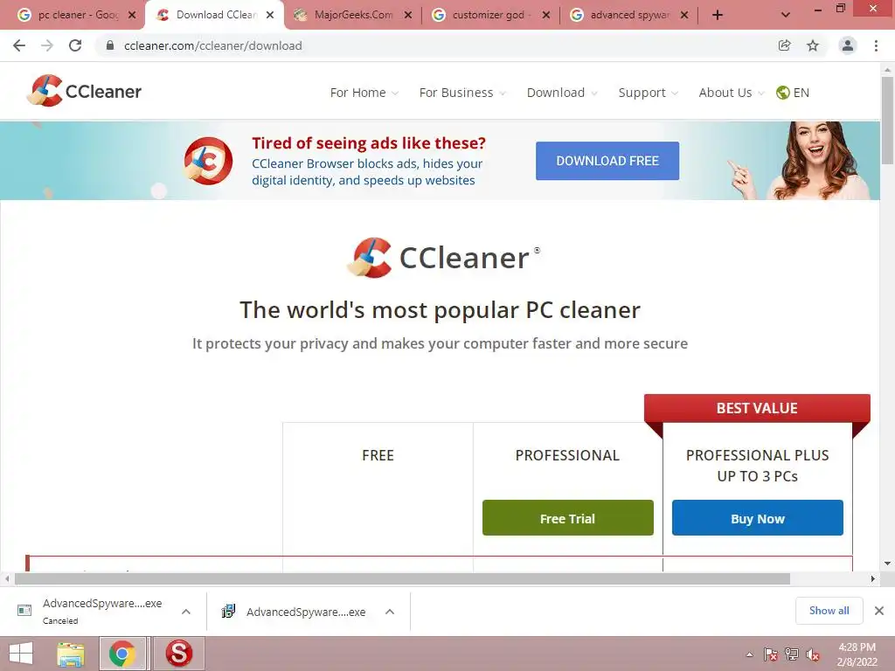Open the Action Center flag icon

[770, 654]
